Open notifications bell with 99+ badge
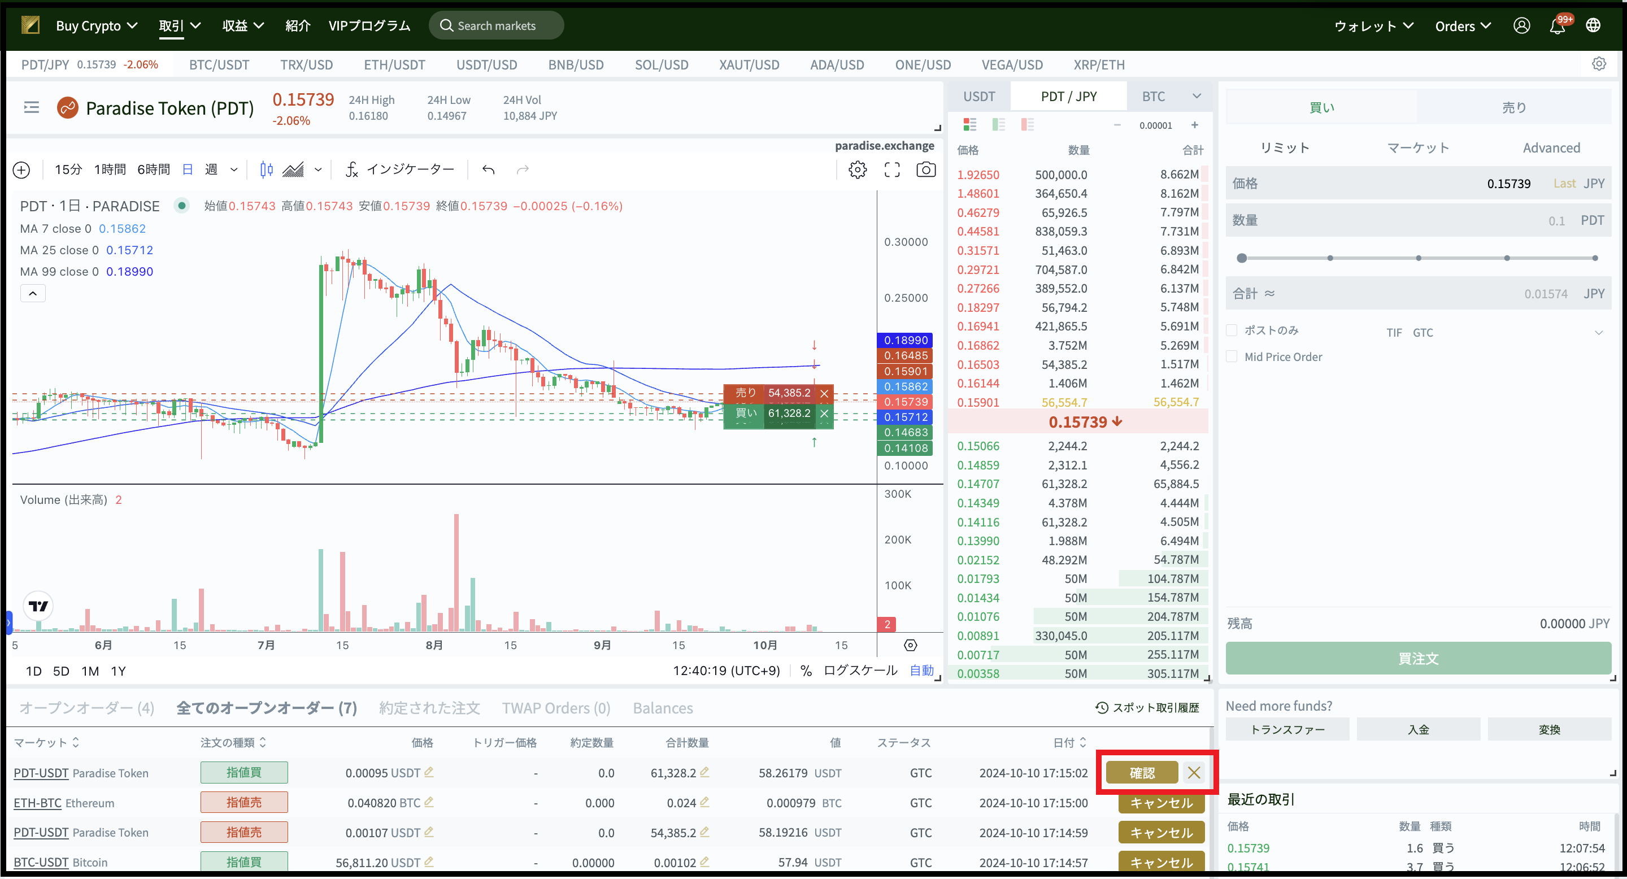 pyautogui.click(x=1558, y=26)
